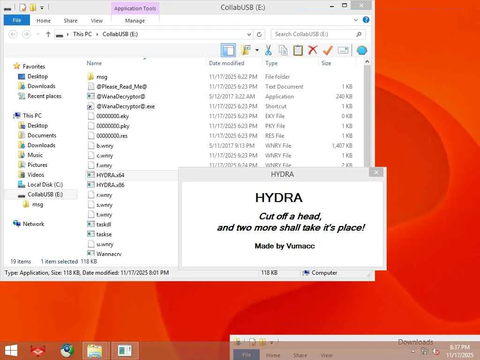Show hidden tray icons arrow
This screenshot has width=480, height=360.
(x=413, y=352)
